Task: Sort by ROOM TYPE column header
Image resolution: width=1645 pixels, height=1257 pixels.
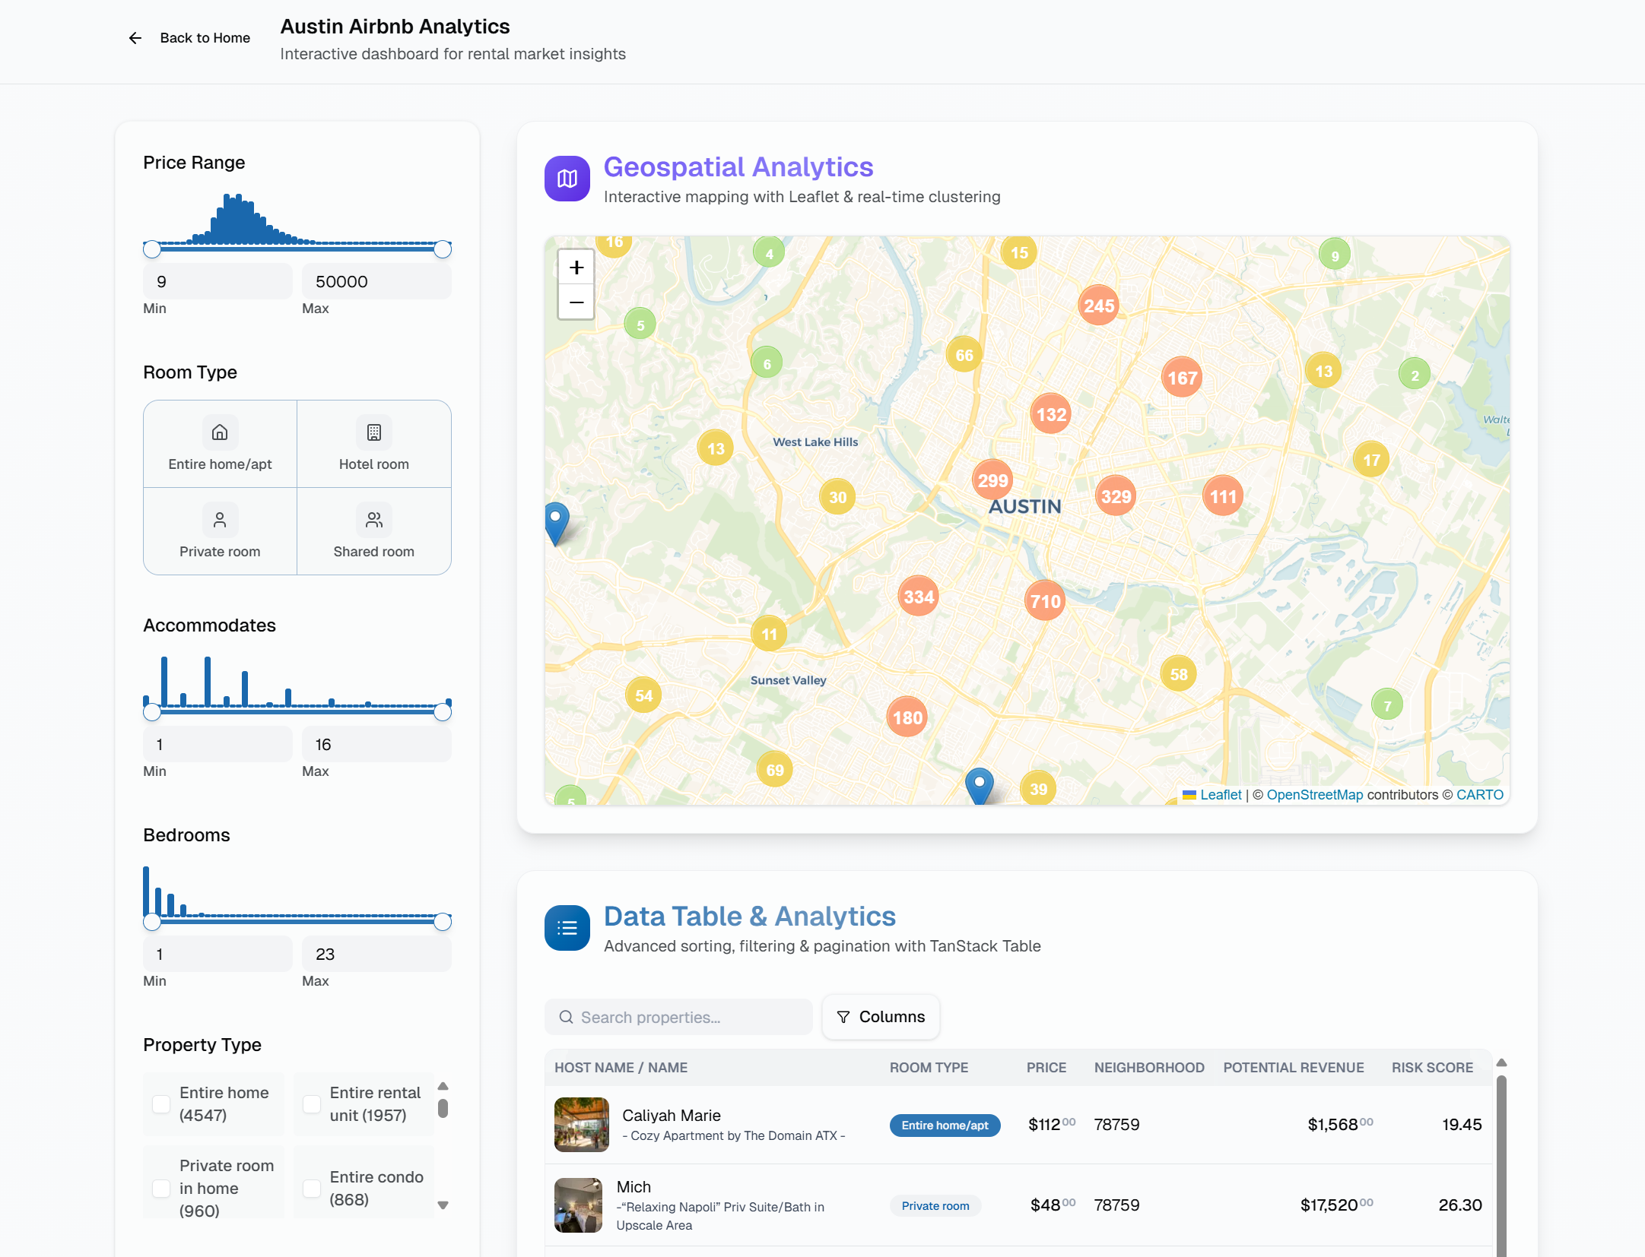Action: 929,1067
